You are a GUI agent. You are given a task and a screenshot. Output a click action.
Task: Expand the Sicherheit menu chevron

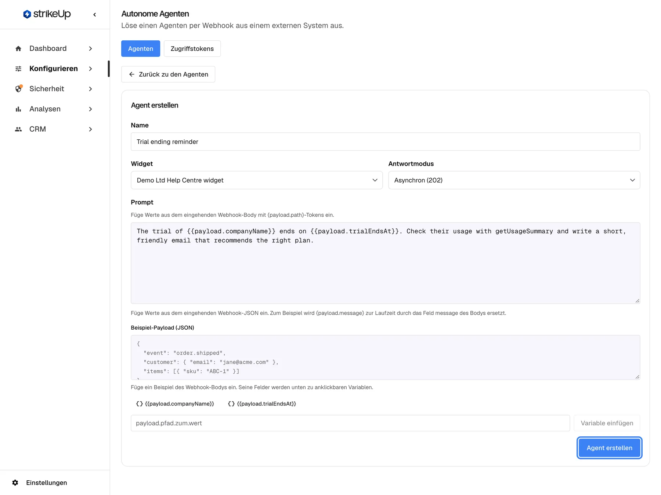pyautogui.click(x=90, y=89)
